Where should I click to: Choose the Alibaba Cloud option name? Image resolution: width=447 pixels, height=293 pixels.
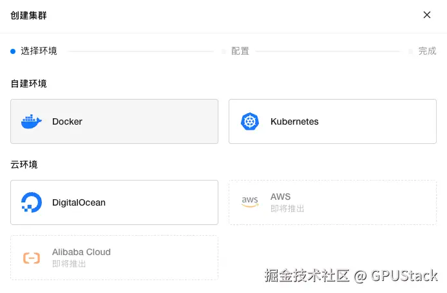(81, 252)
